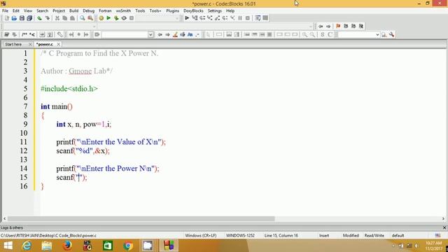Open the Edit menu
The image size is (448, 252).
15,10
